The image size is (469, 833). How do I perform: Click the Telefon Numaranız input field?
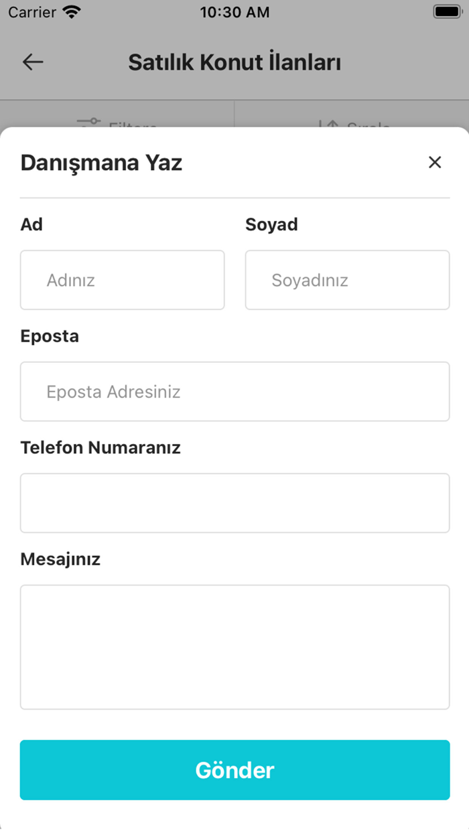[234, 503]
